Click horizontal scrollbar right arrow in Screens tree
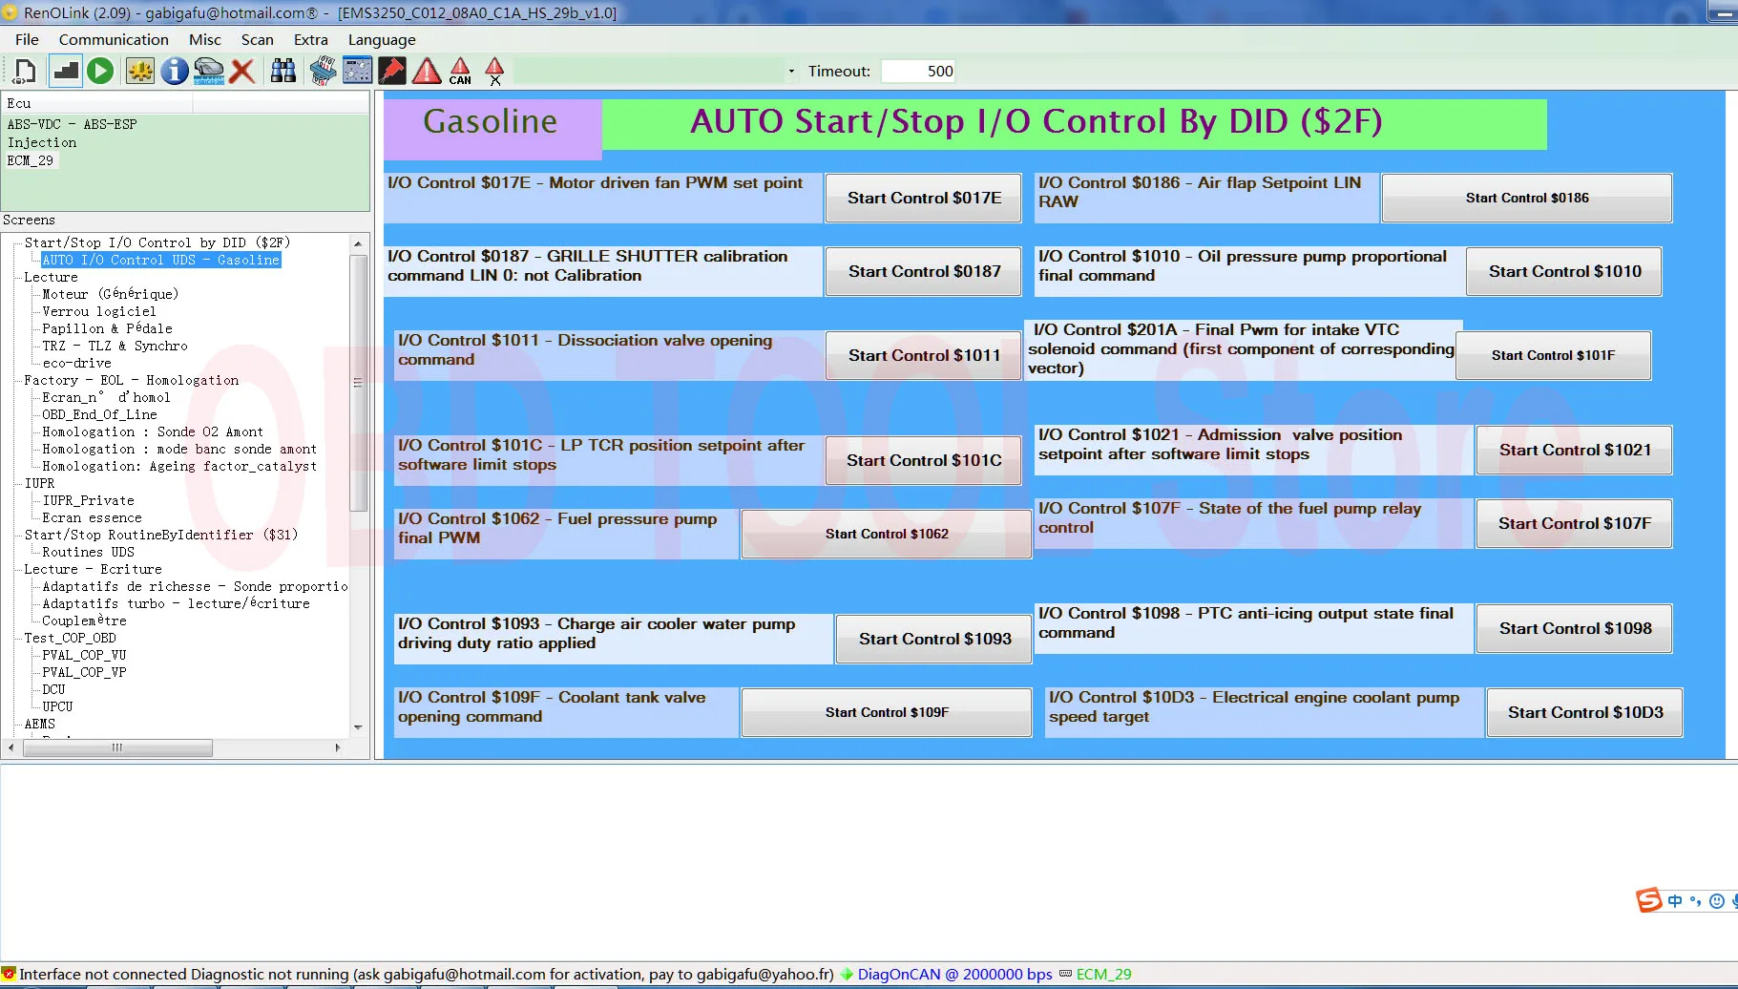The width and height of the screenshot is (1738, 989). pyautogui.click(x=338, y=747)
